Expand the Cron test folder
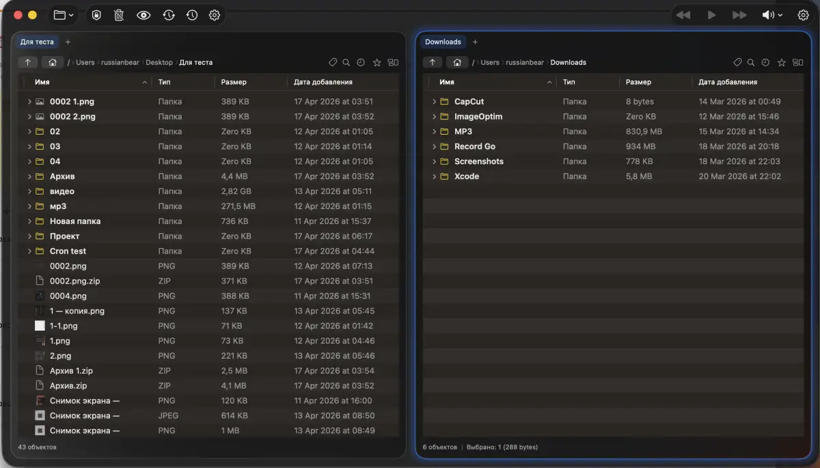The width and height of the screenshot is (820, 468). pyautogui.click(x=29, y=251)
